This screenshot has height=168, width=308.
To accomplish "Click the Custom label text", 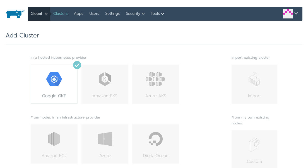I will [x=254, y=162].
